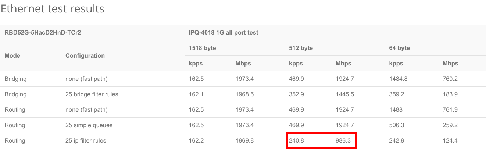The image size is (486, 158).
Task: Select the 1445.5 Mbps cell
Action: [x=345, y=94]
